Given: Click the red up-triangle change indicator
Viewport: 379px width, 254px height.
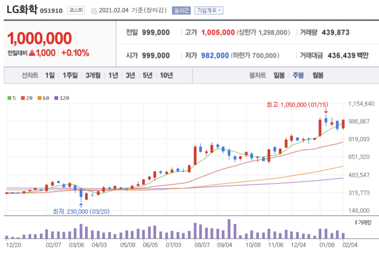Looking at the screenshot, I should pos(32,53).
